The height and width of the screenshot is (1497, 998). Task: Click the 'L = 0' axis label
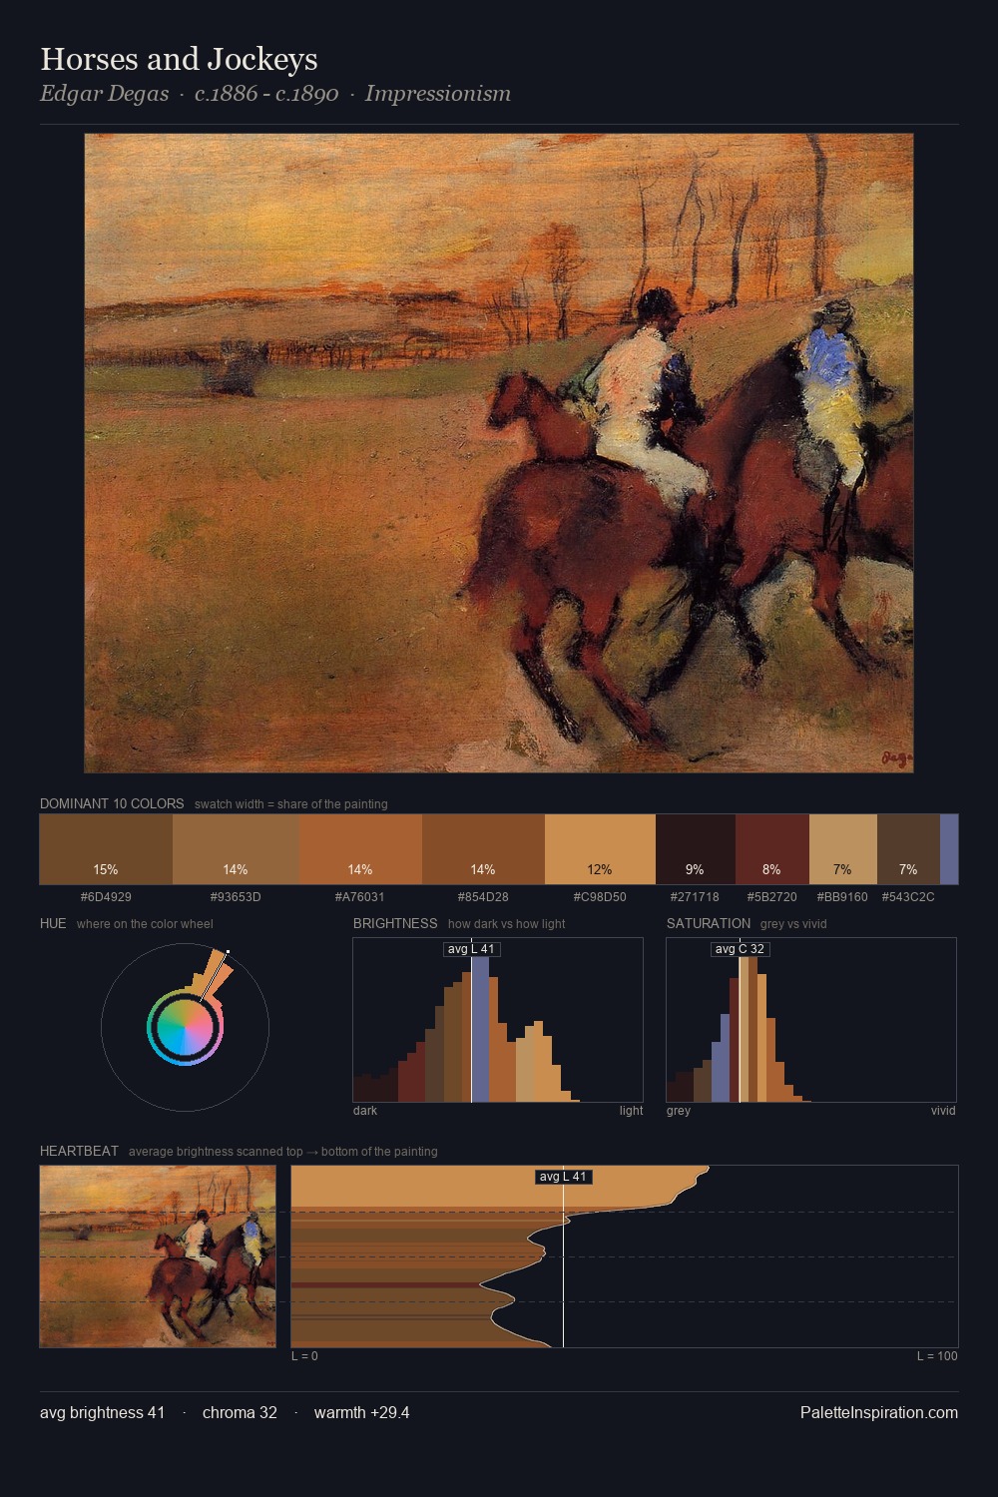(304, 1355)
